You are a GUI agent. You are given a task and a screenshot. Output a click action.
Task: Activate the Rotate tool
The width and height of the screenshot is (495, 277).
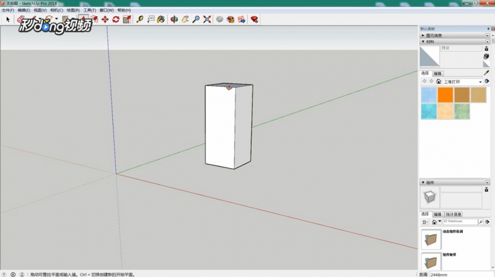coord(116,20)
